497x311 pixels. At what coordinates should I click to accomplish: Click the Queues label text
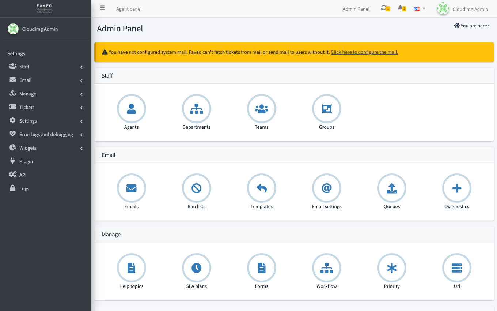coord(392,207)
